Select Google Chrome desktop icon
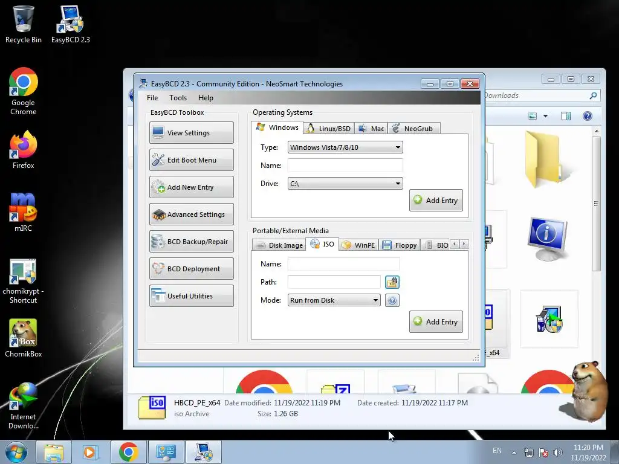The image size is (619, 464). pos(24,92)
